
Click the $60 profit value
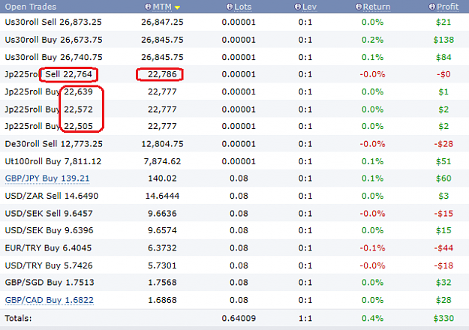tap(443, 178)
